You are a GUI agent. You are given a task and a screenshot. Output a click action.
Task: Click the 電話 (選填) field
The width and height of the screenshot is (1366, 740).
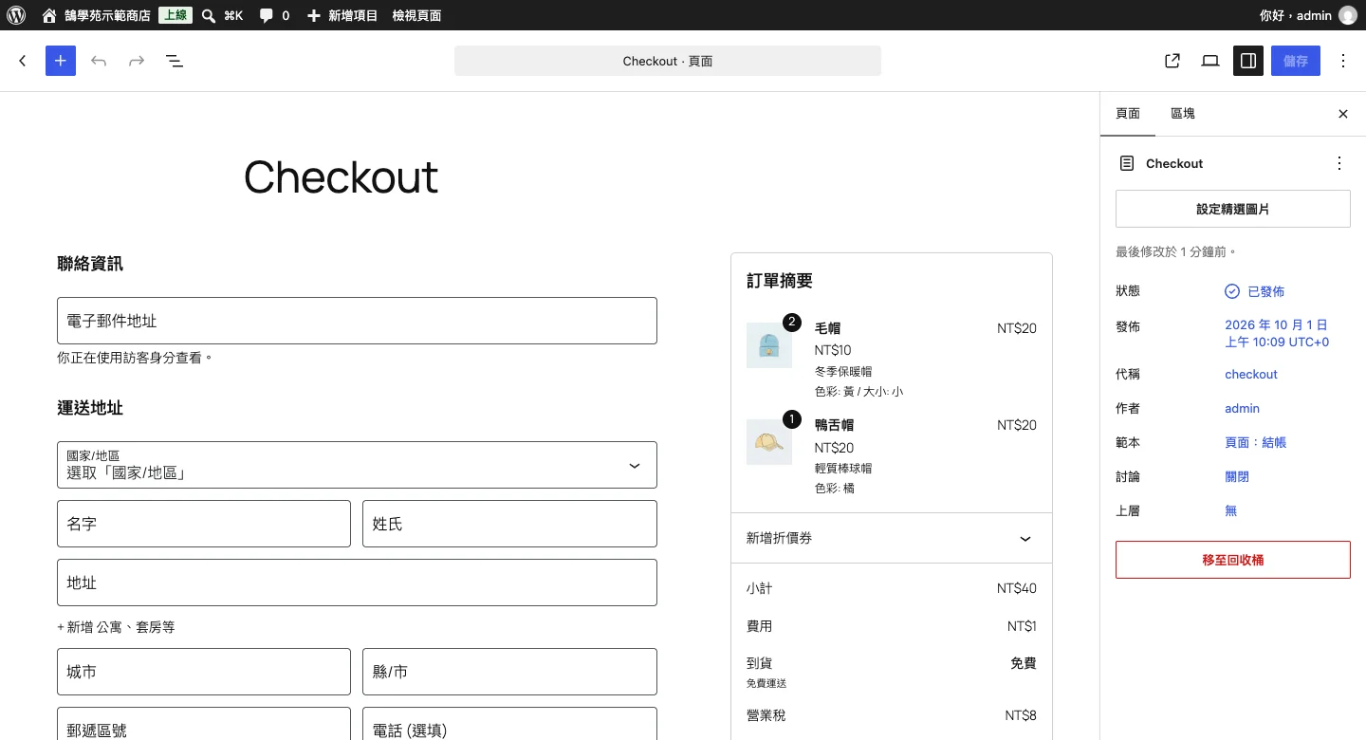click(x=509, y=724)
